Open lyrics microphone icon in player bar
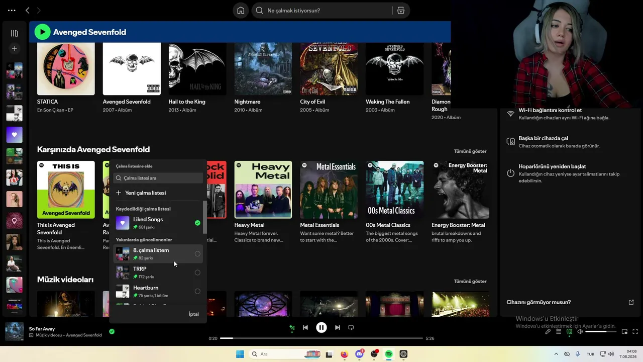This screenshot has height=362, width=643. pyautogui.click(x=548, y=332)
